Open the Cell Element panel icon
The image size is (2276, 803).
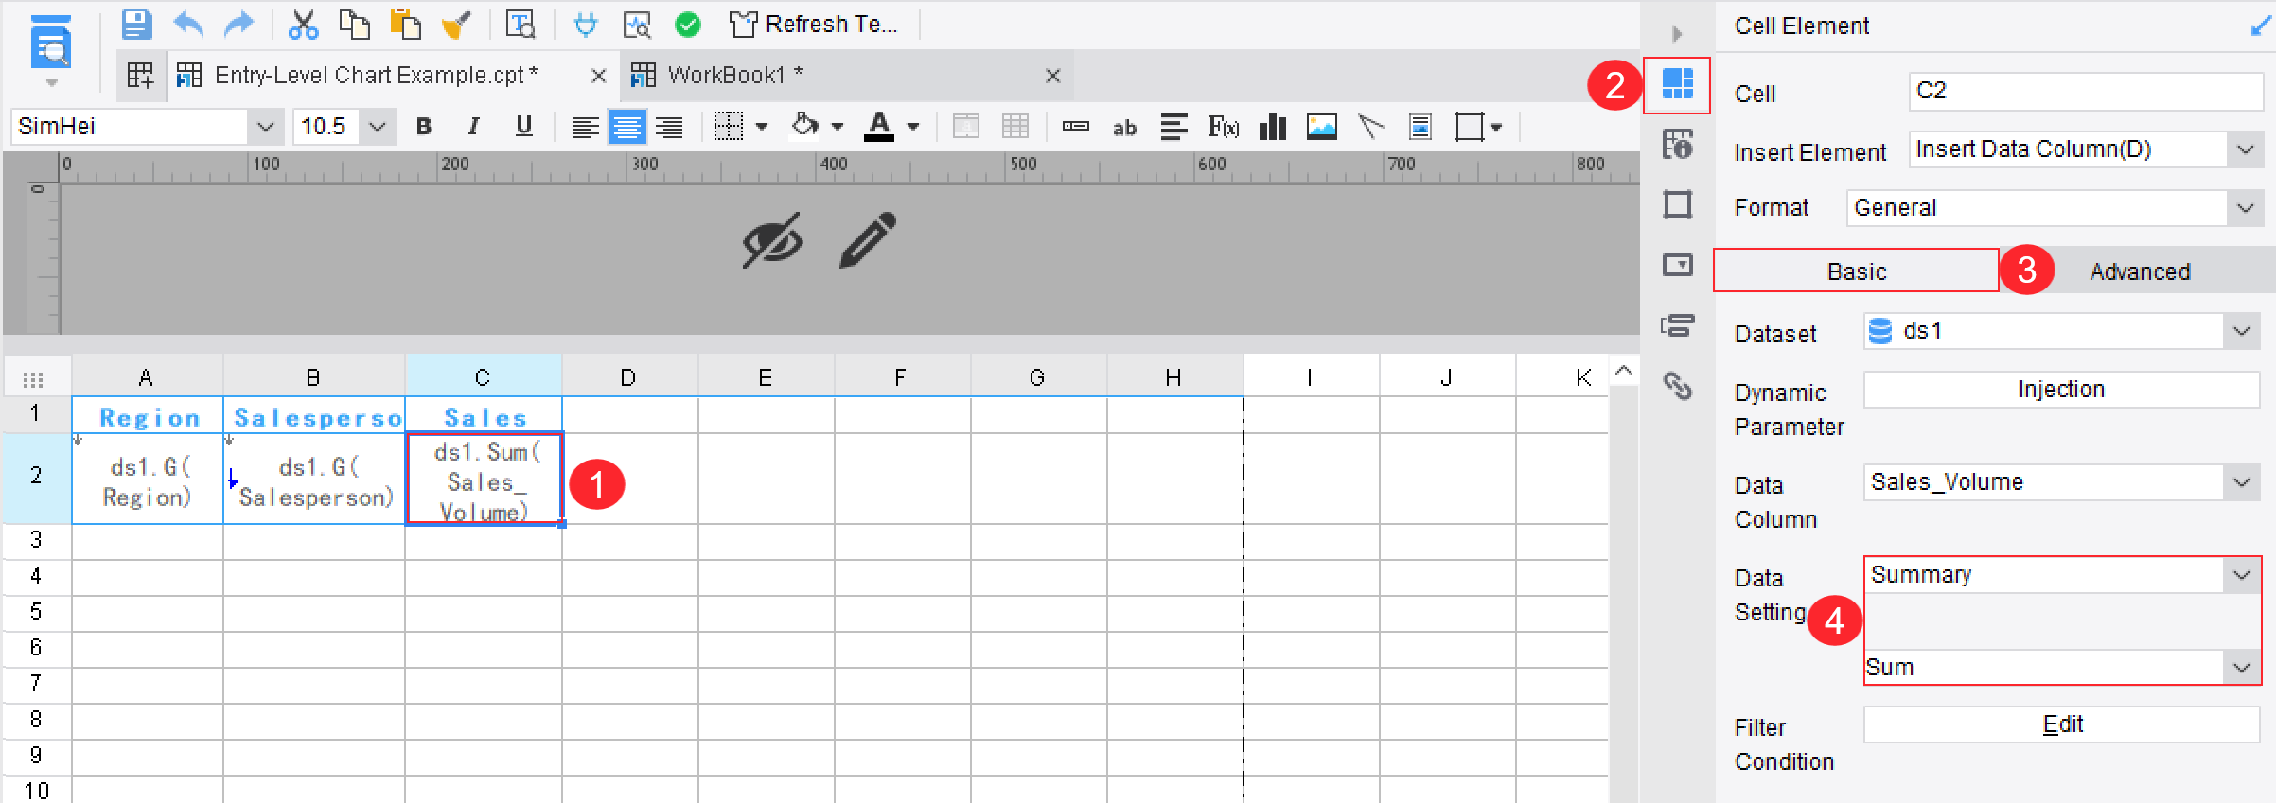click(x=1677, y=85)
